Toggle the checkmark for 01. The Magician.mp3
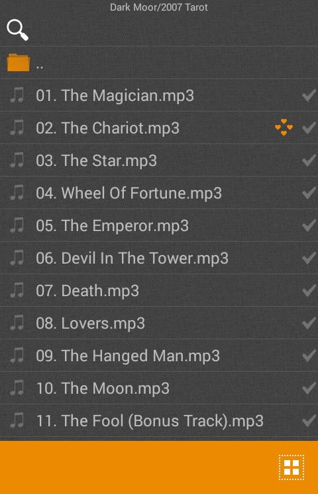Screen dimensions: 318x494 309,95
